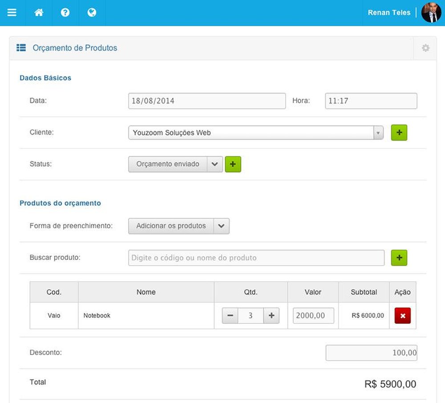
Task: Open help via the question mark icon
Action: (65, 12)
